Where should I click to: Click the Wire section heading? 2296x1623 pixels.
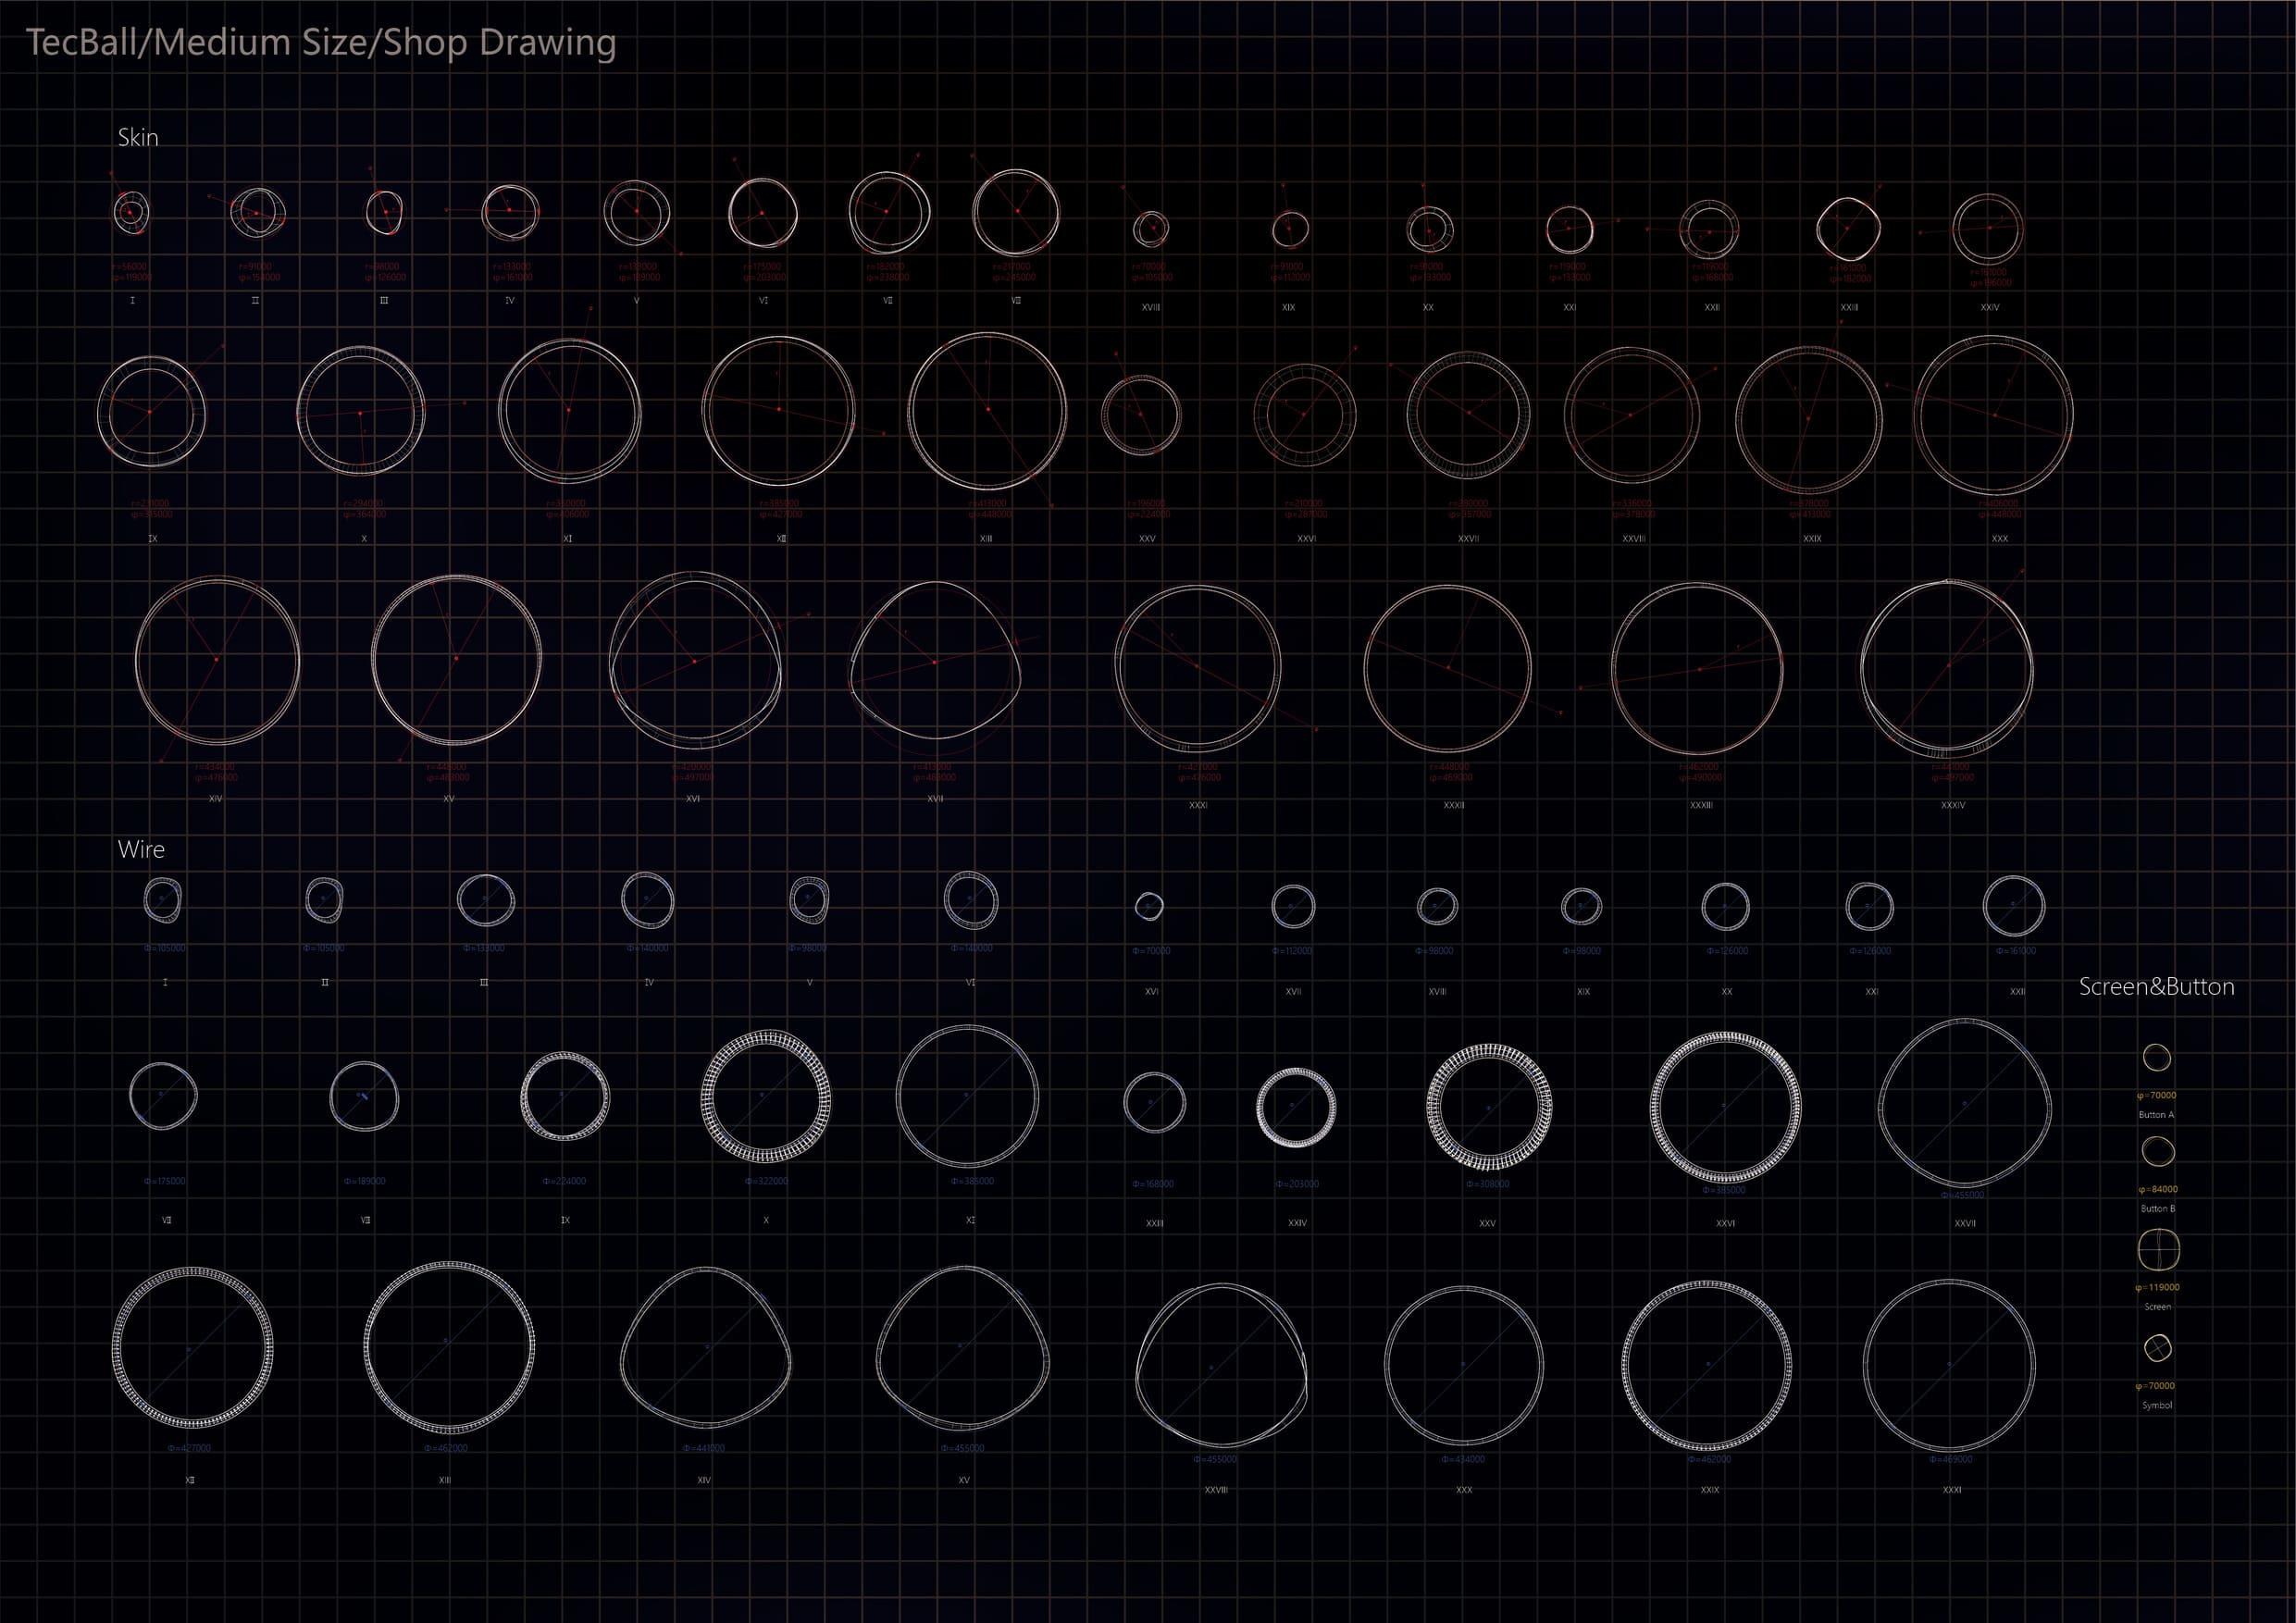[141, 850]
